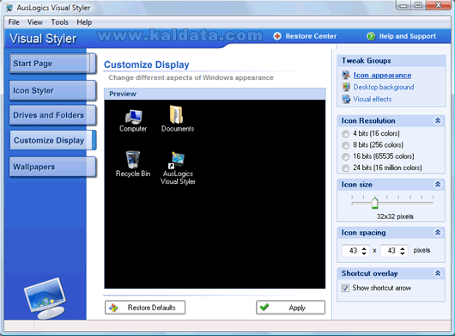Open the Visual effects tweak group link
This screenshot has width=455, height=336.
(x=373, y=100)
